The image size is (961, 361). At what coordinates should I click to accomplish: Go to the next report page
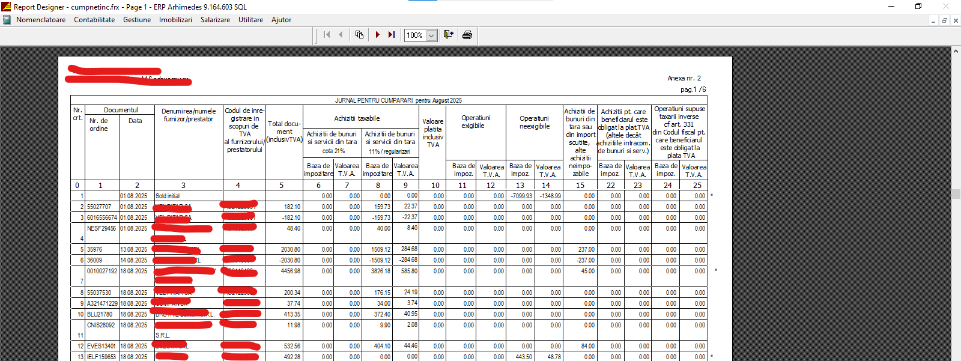tap(377, 35)
